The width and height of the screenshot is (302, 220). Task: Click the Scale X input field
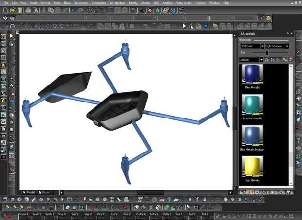(x=25, y=218)
